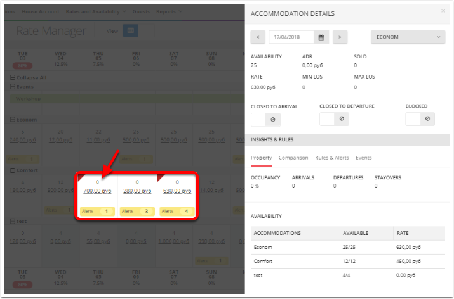454x299 pixels.
Task: Switch to the Rules & Alerts tab
Action: [332, 158]
